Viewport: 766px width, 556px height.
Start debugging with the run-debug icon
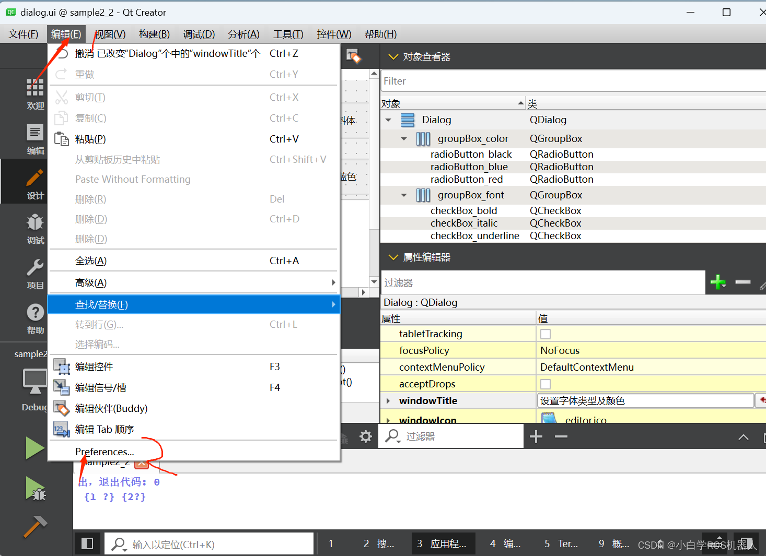(35, 489)
